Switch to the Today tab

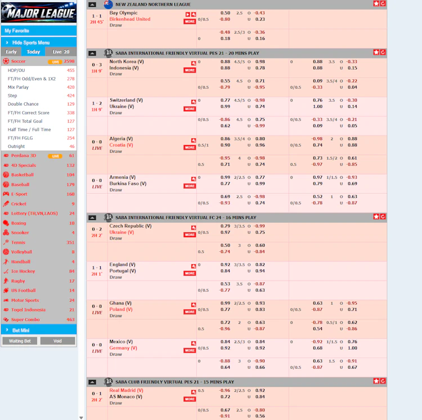33,52
